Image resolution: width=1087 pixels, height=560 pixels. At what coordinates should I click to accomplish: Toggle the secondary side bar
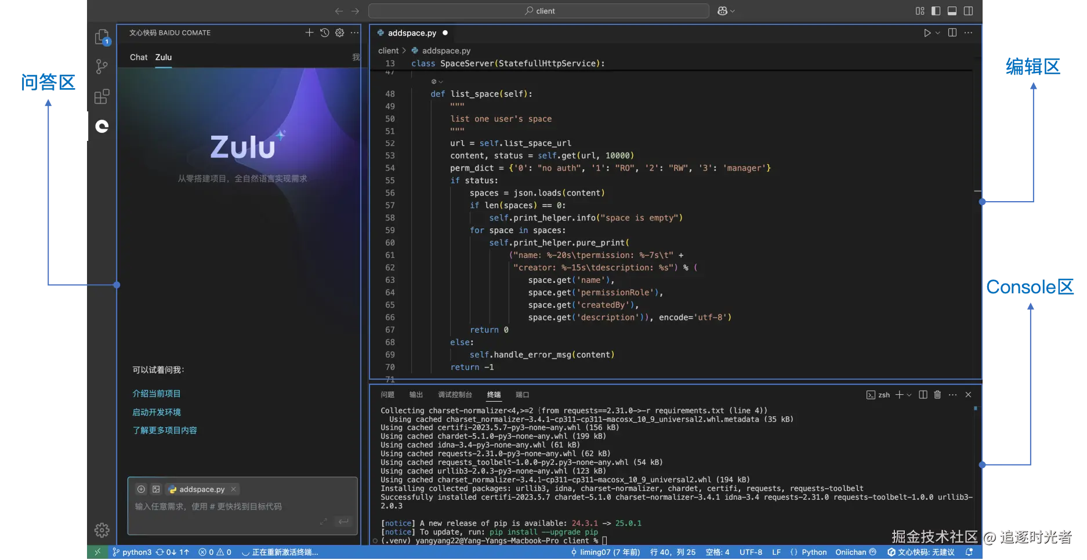point(968,11)
